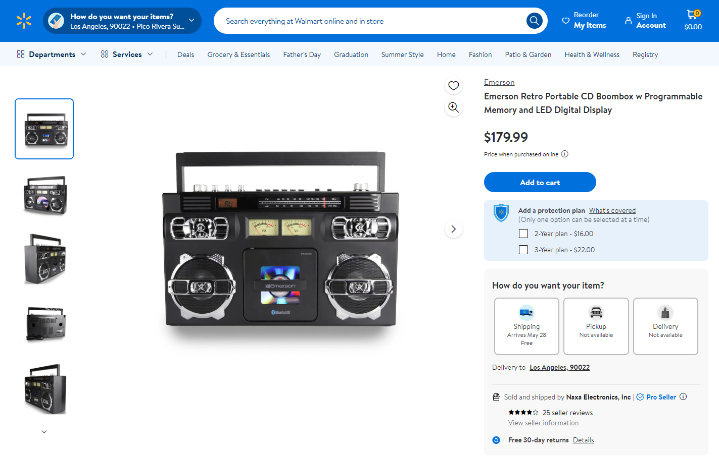
Task: Open the What's covered link
Action: point(612,210)
